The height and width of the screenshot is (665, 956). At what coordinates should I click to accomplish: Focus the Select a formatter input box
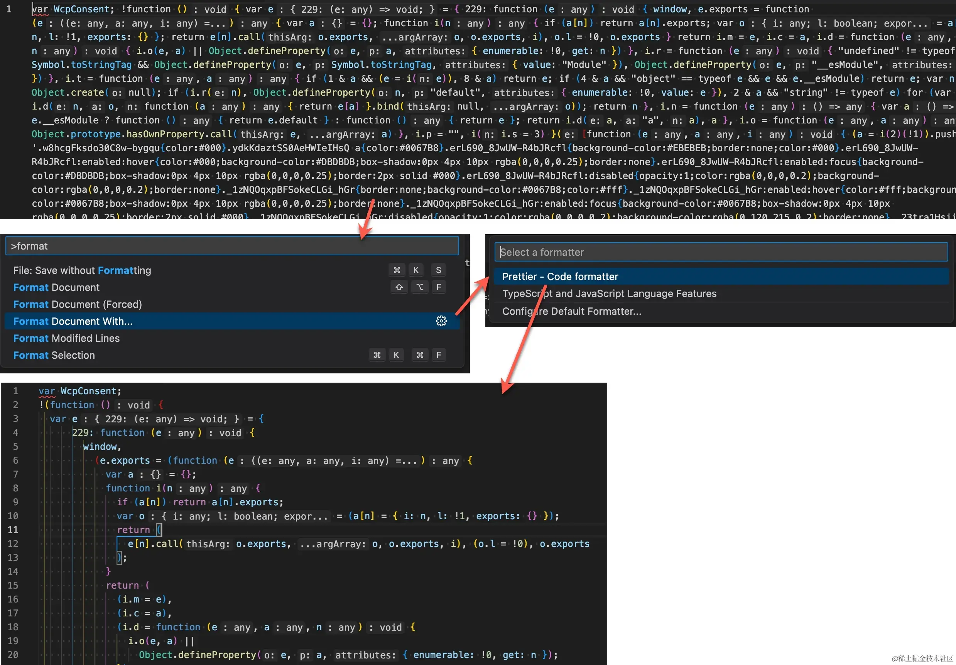(720, 252)
